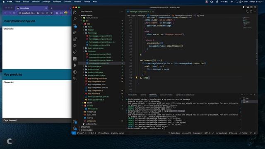Reload the page in browser window

[14, 13]
